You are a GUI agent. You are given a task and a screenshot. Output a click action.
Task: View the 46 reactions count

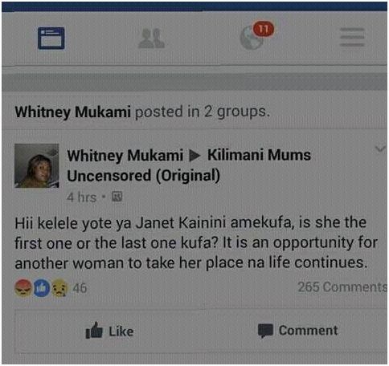pyautogui.click(x=80, y=288)
